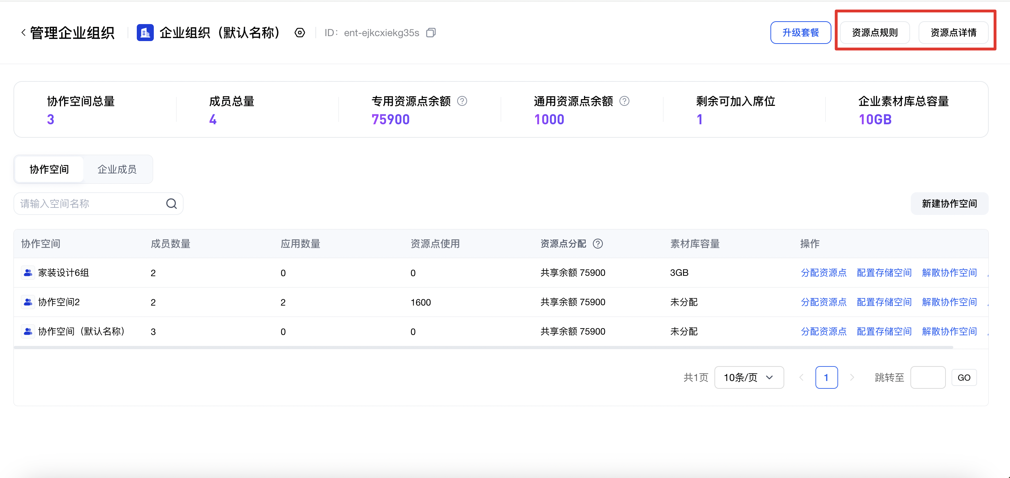Show the help tooltip for 通用资源点余额

[x=624, y=101]
